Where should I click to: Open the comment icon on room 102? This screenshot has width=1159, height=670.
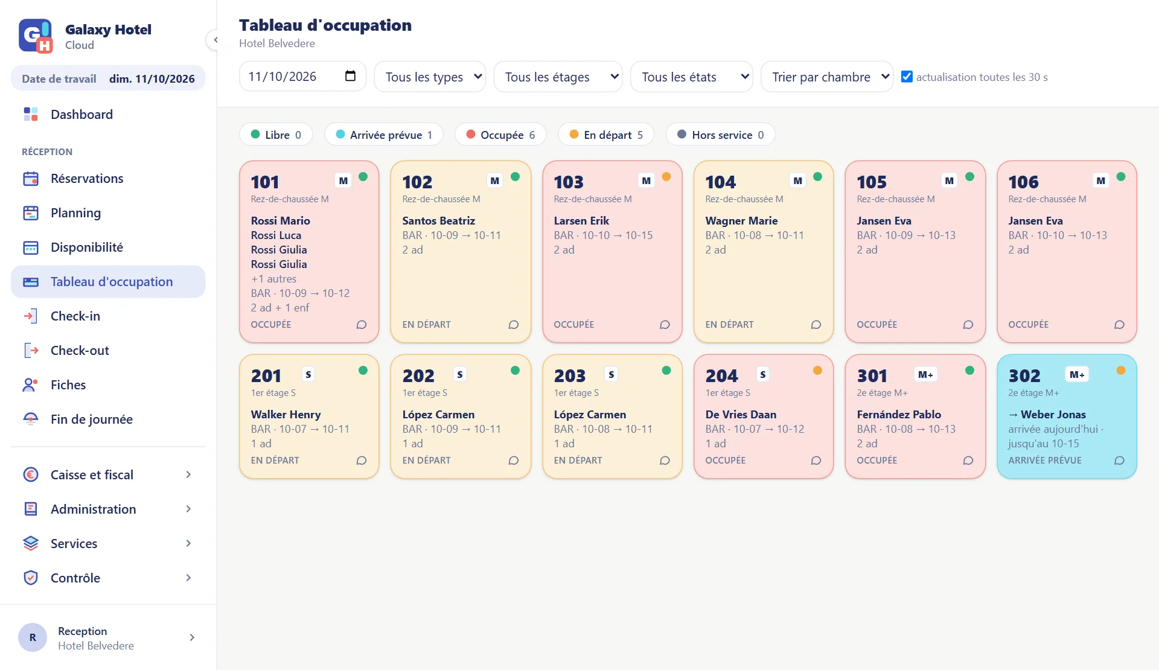click(x=514, y=325)
